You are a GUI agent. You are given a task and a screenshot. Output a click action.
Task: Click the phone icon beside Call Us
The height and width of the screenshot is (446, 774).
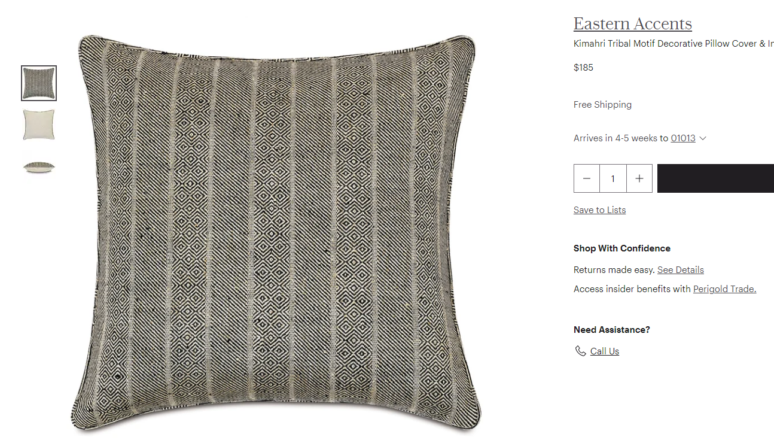580,351
